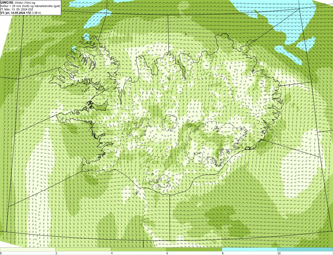The width and height of the screenshot is (333, 255).
Task: Click the scale label "10"
Action: [279, 253]
